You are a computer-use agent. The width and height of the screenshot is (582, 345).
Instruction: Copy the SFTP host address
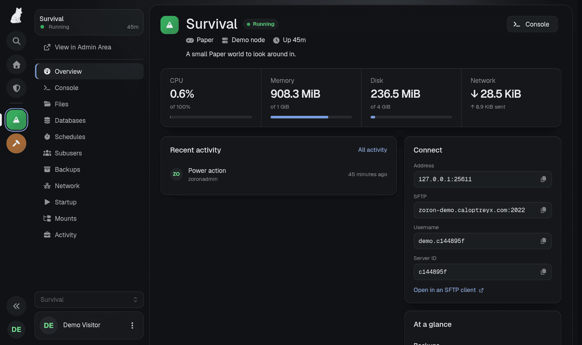click(543, 210)
